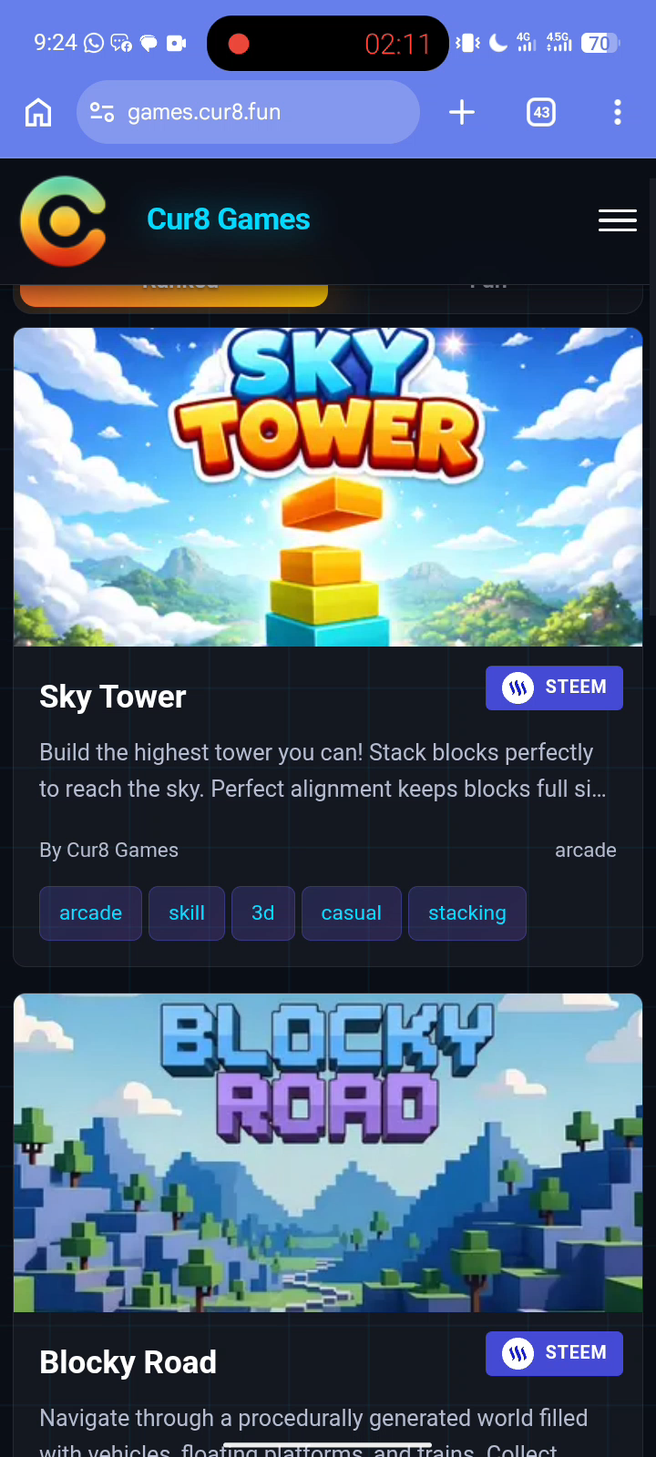Tap the address bar games.cur8.fun
This screenshot has width=656, height=1457.
[x=248, y=112]
